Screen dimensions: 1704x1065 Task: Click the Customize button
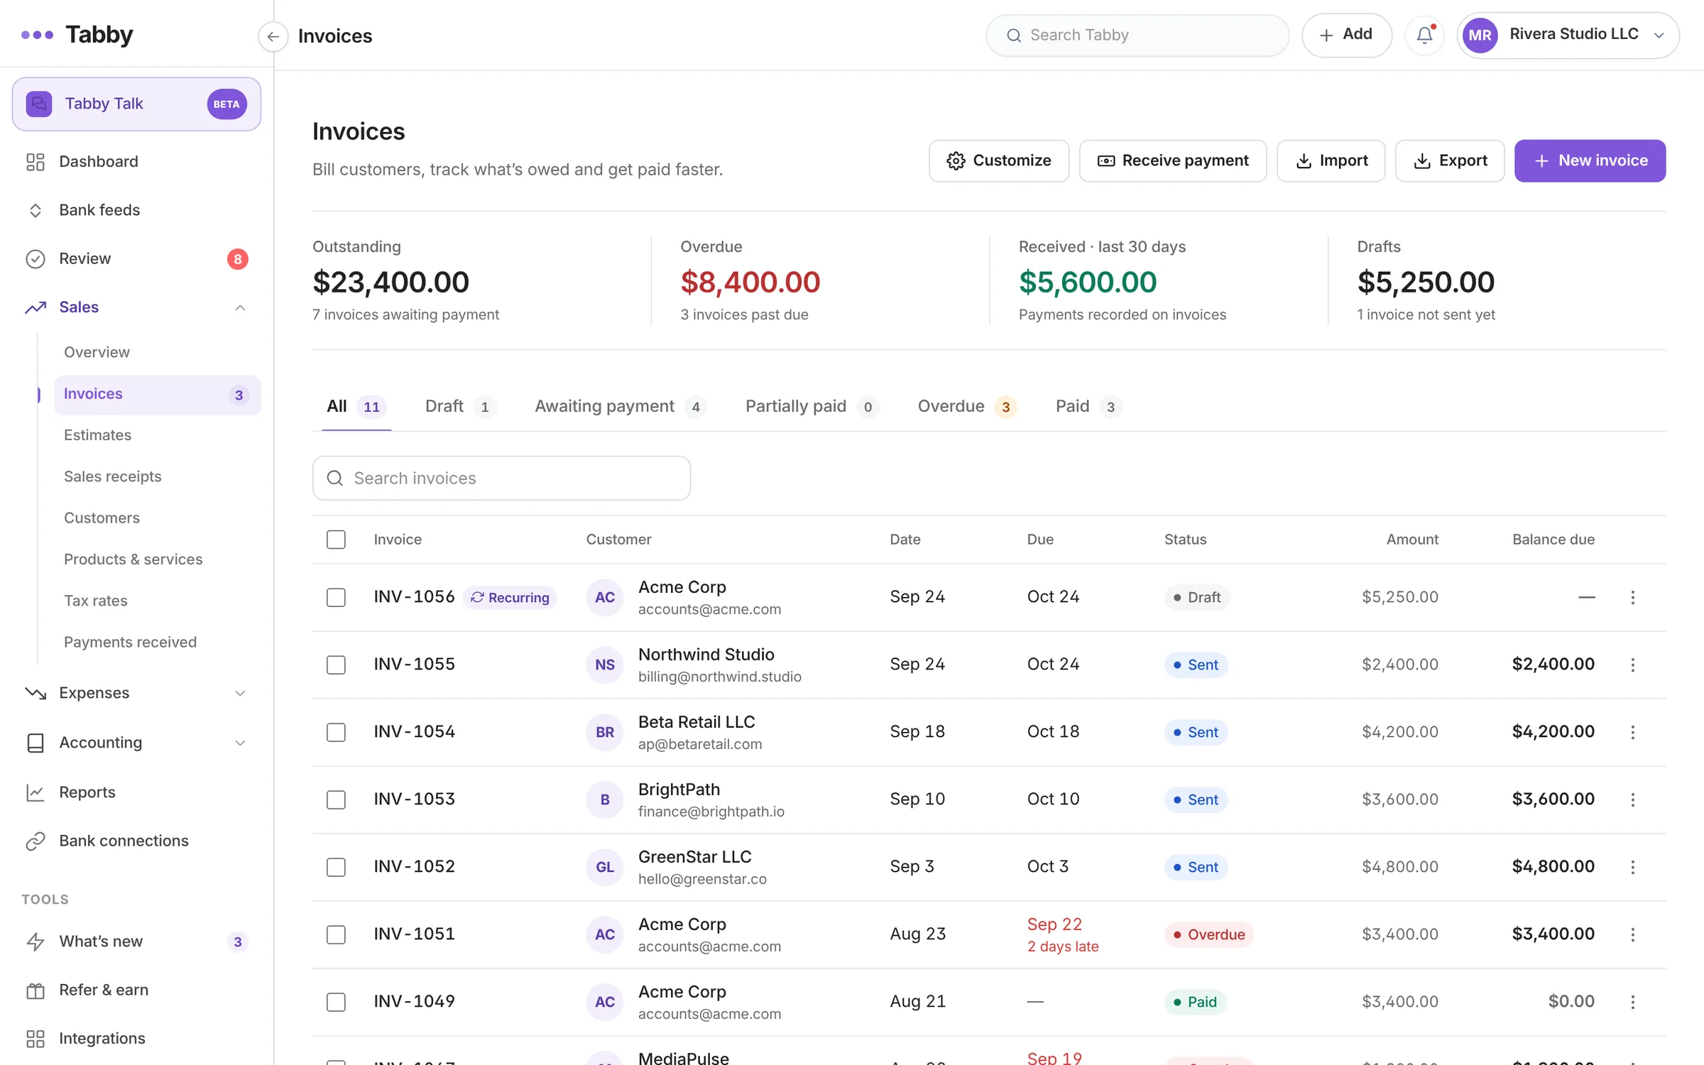(999, 161)
